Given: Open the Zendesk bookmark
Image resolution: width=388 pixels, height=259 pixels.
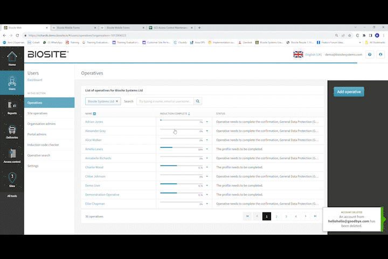Looking at the screenshot, I should coord(245,43).
